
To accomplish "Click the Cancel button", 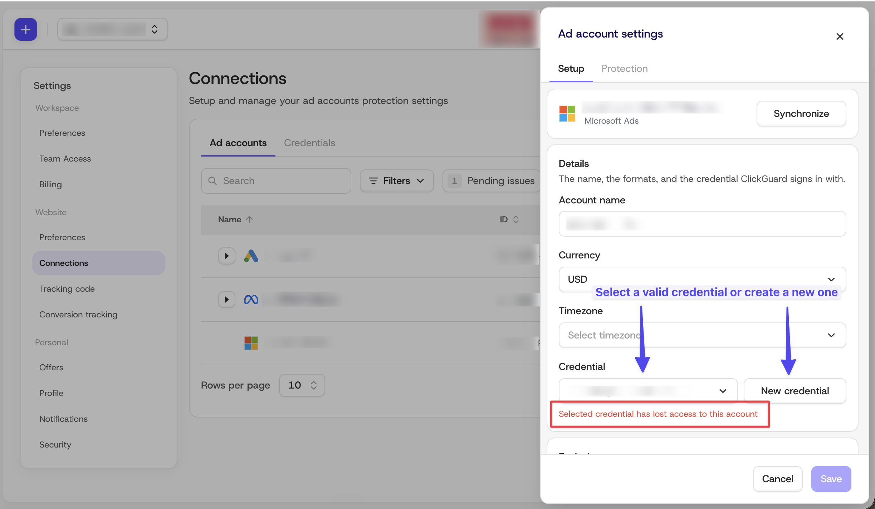I will tap(777, 479).
